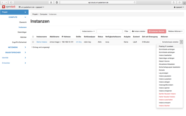Open the uni-paderborn.de project selector dropdown
The width and height of the screenshot is (186, 116).
tap(31, 7)
